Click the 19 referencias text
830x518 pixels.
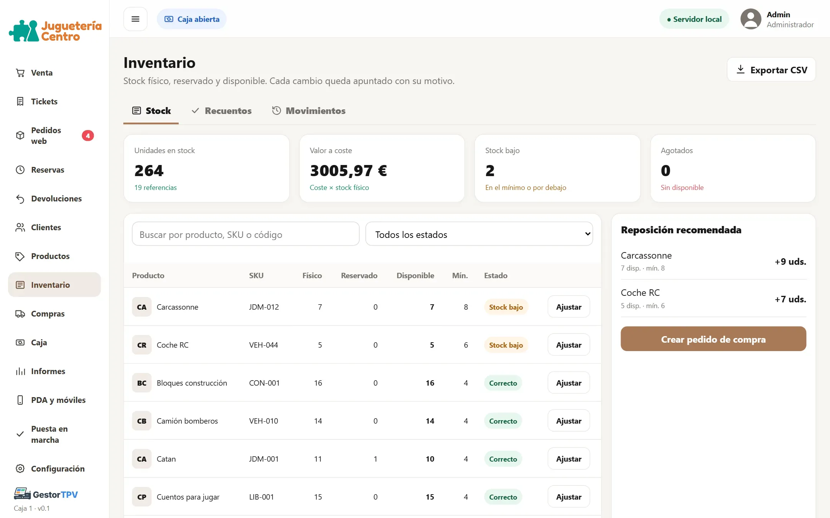[x=155, y=187]
